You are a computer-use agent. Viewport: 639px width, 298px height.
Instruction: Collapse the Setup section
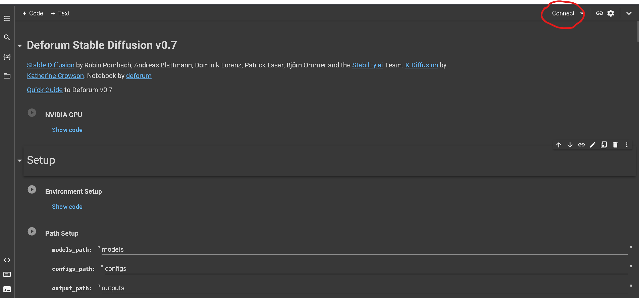pos(20,161)
